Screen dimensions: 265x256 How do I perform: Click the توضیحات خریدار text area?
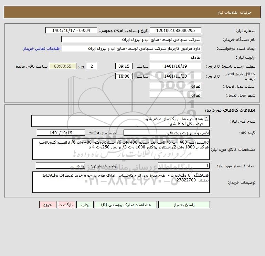click(121, 182)
